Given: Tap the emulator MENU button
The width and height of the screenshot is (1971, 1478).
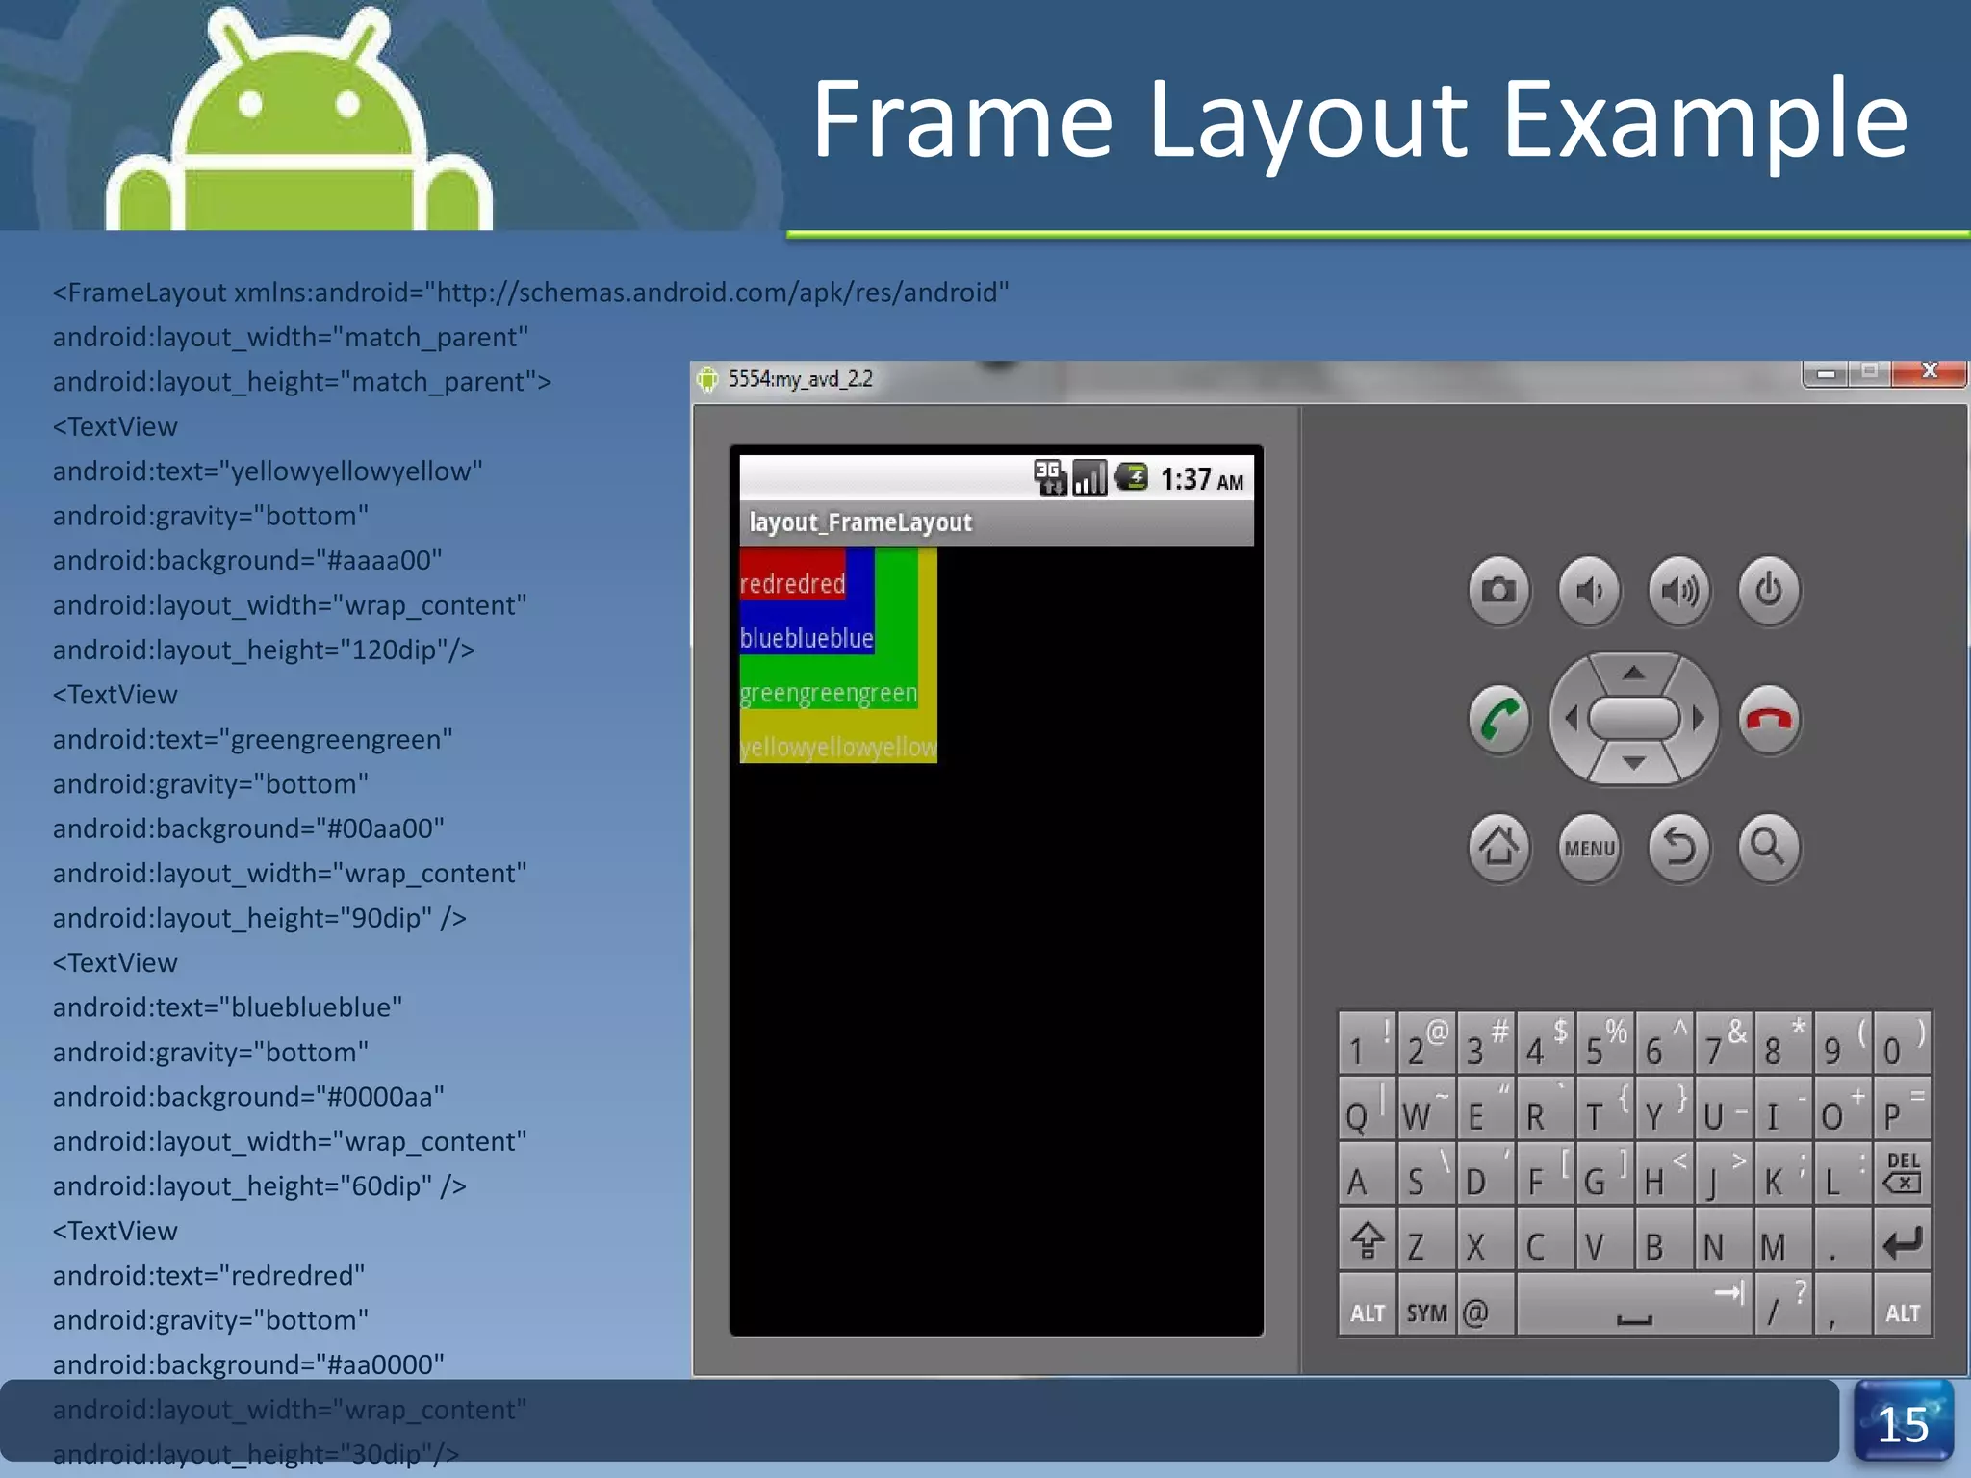Looking at the screenshot, I should [x=1589, y=848].
